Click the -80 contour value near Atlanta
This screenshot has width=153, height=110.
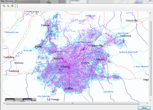[60, 70]
